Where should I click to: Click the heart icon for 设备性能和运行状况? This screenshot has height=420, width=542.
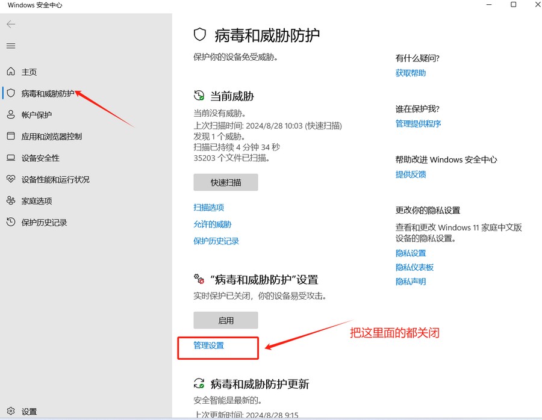tap(11, 179)
